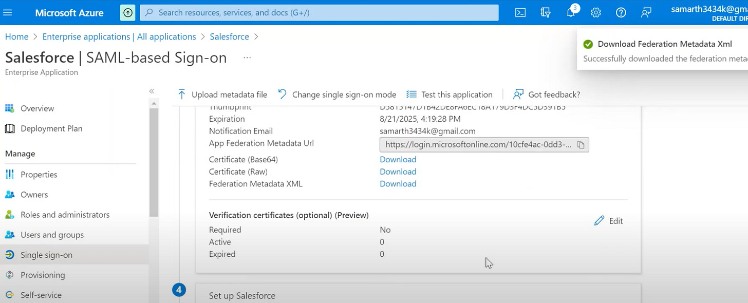Click the scroll up arrow of left menu

[x=154, y=104]
